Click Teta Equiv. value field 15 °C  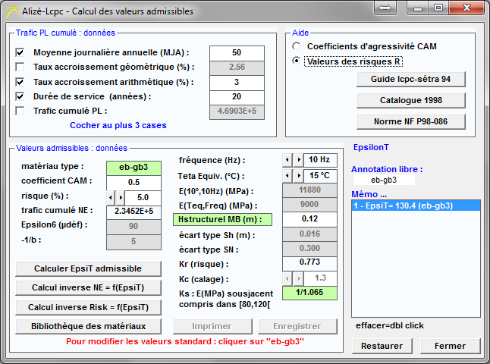(x=320, y=176)
